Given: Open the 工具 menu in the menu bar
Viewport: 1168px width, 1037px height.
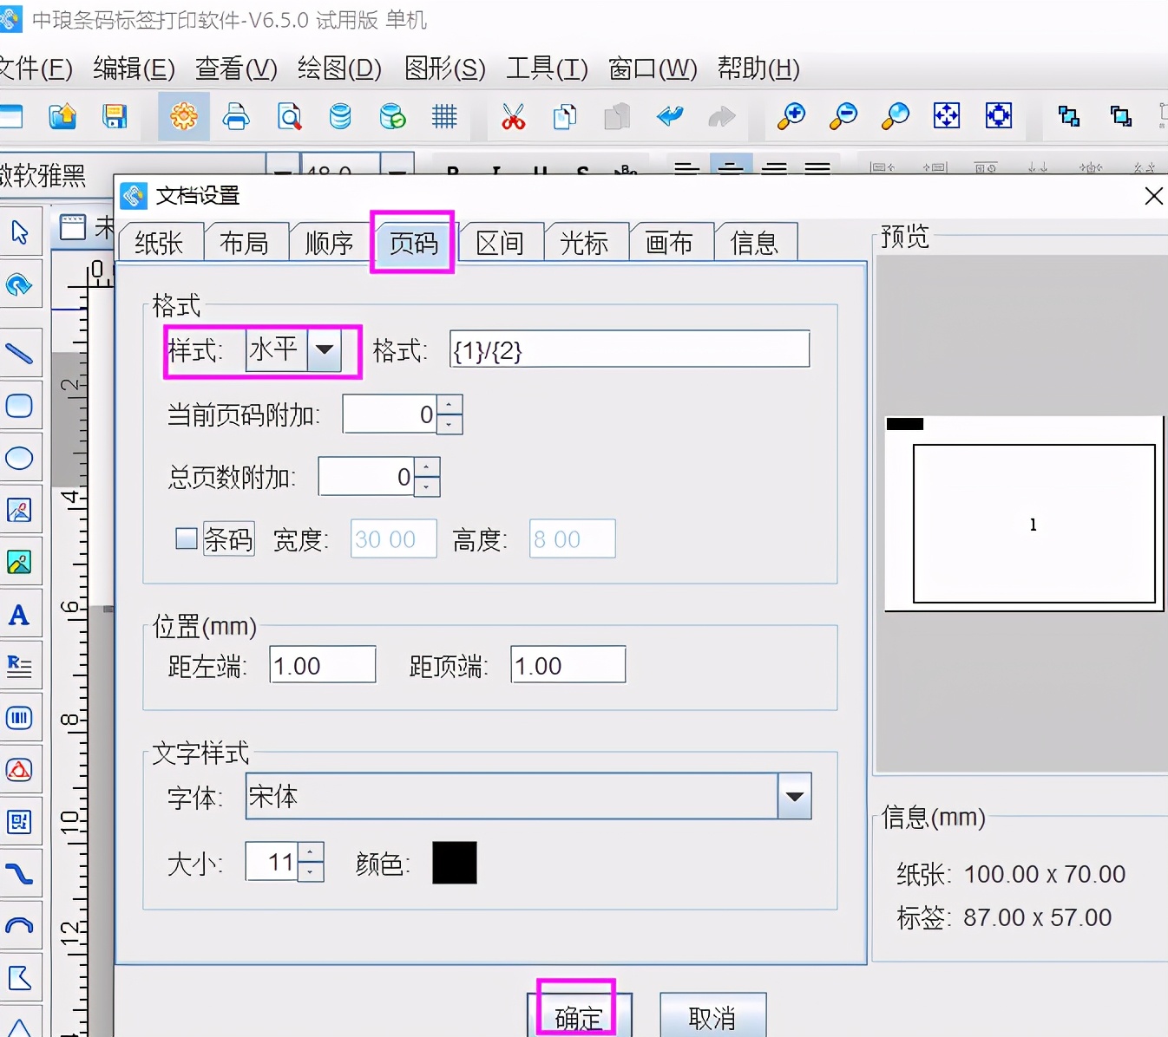Looking at the screenshot, I should coord(546,68).
